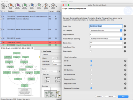Click the Run button
The height and width of the screenshot is (100, 133).
point(123,96)
